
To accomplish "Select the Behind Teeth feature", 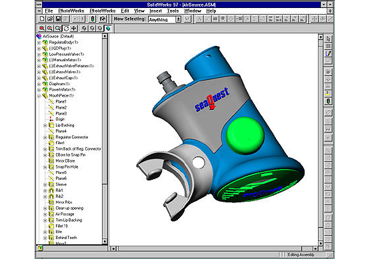I will tap(66, 238).
